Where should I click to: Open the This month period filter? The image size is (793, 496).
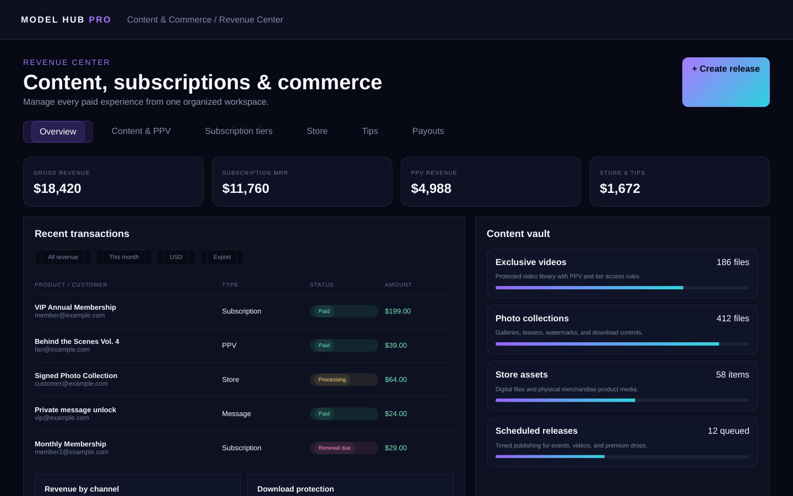pyautogui.click(x=124, y=257)
